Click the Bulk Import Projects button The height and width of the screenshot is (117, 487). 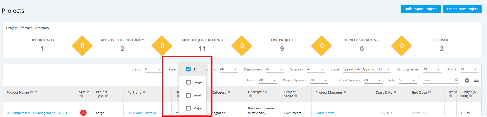(x=421, y=9)
